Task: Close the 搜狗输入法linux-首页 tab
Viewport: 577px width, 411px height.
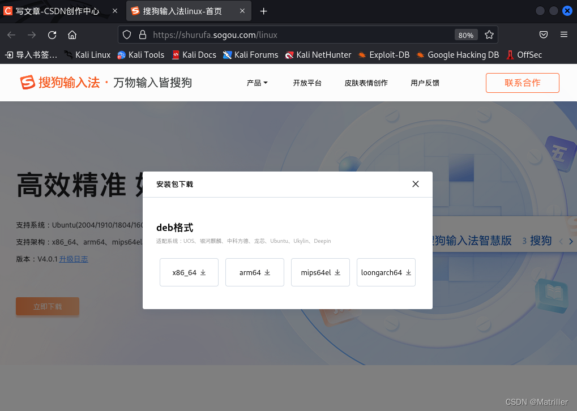Action: click(242, 11)
